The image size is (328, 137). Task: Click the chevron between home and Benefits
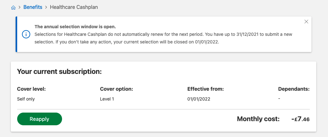(19, 7)
